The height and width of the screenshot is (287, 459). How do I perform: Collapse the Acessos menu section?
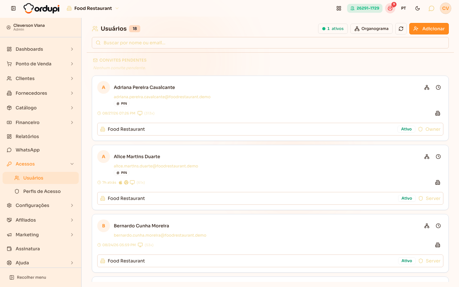[40, 164]
